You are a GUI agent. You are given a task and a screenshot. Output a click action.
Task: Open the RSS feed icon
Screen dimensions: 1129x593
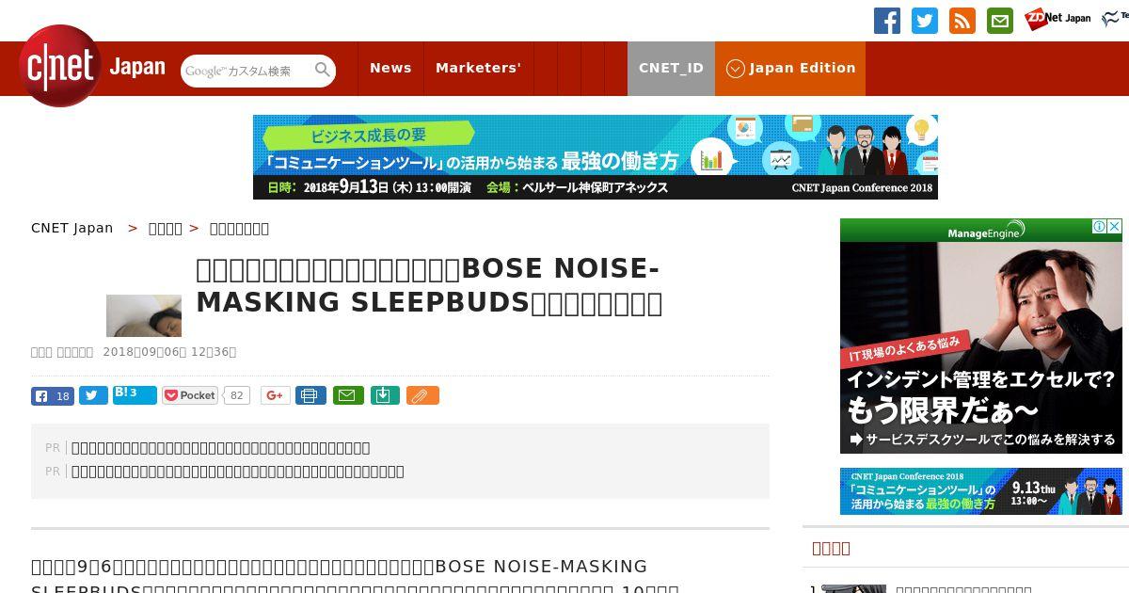(x=962, y=21)
